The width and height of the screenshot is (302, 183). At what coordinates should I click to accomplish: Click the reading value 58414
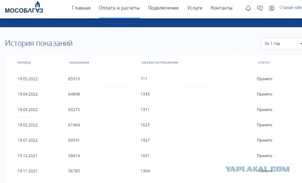coord(74,156)
